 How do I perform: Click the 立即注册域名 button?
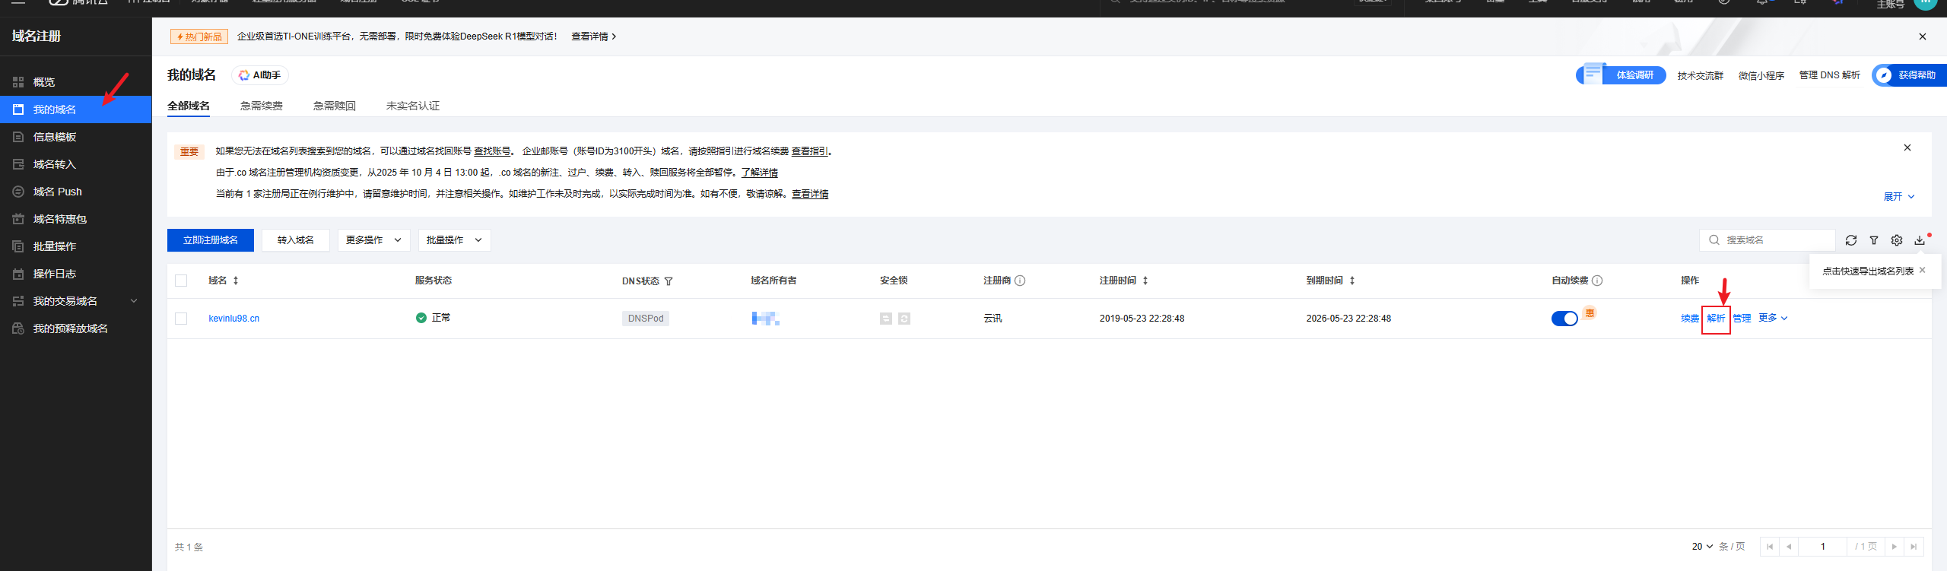point(211,240)
